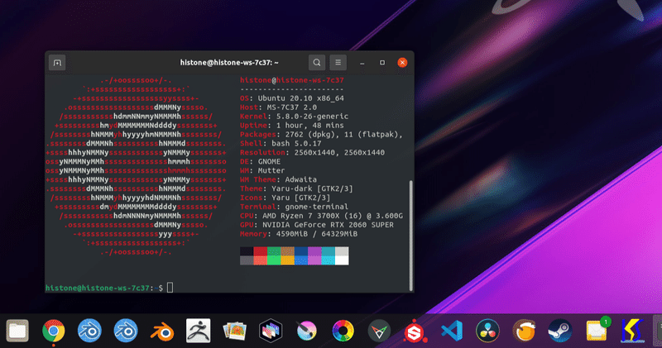Click the WM Theme line Adwaita
This screenshot has width=662, height=348.
278,179
